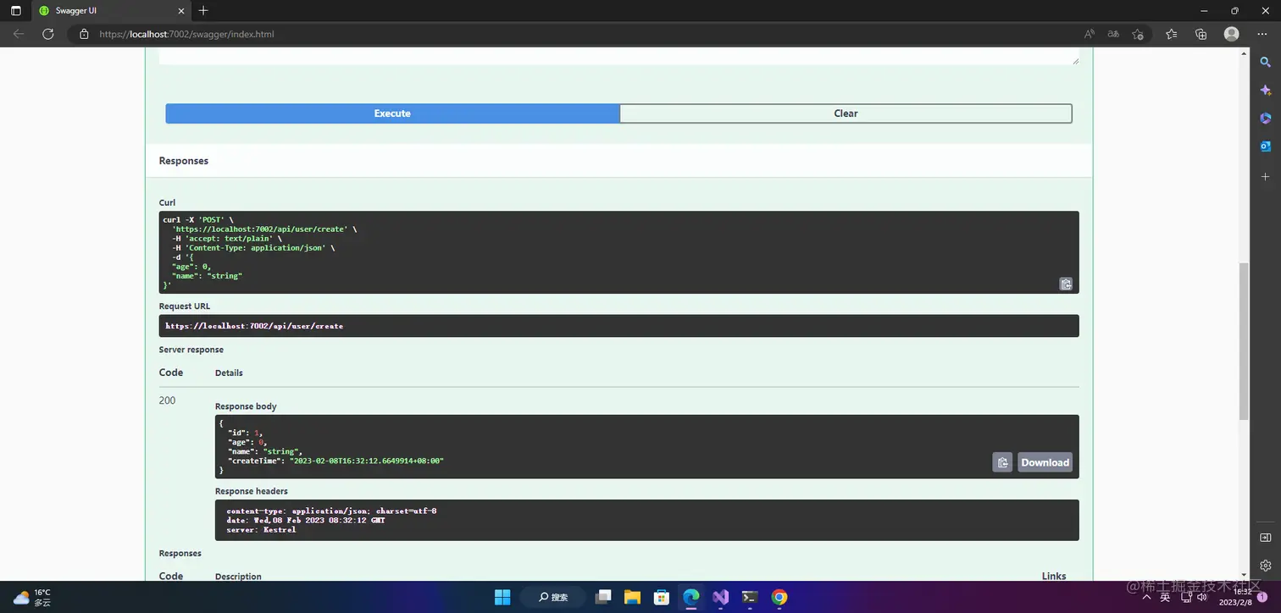
Task: Download the response body
Action: click(1045, 462)
